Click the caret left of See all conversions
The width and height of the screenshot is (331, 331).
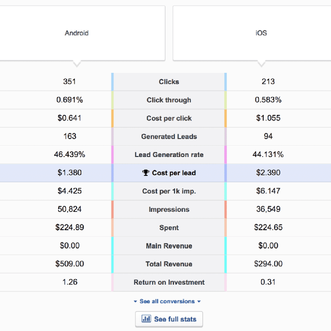pos(135,302)
